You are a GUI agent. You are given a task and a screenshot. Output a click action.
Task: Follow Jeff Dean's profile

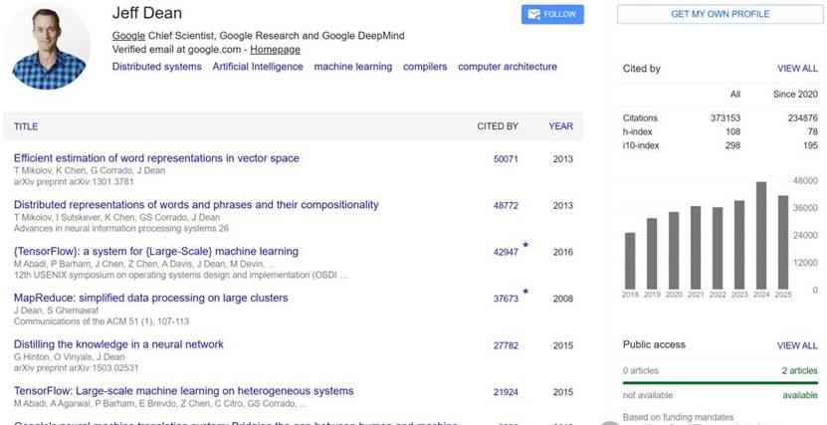pyautogui.click(x=552, y=14)
